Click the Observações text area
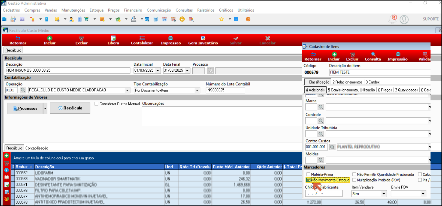The height and width of the screenshot is (206, 442). point(222,116)
